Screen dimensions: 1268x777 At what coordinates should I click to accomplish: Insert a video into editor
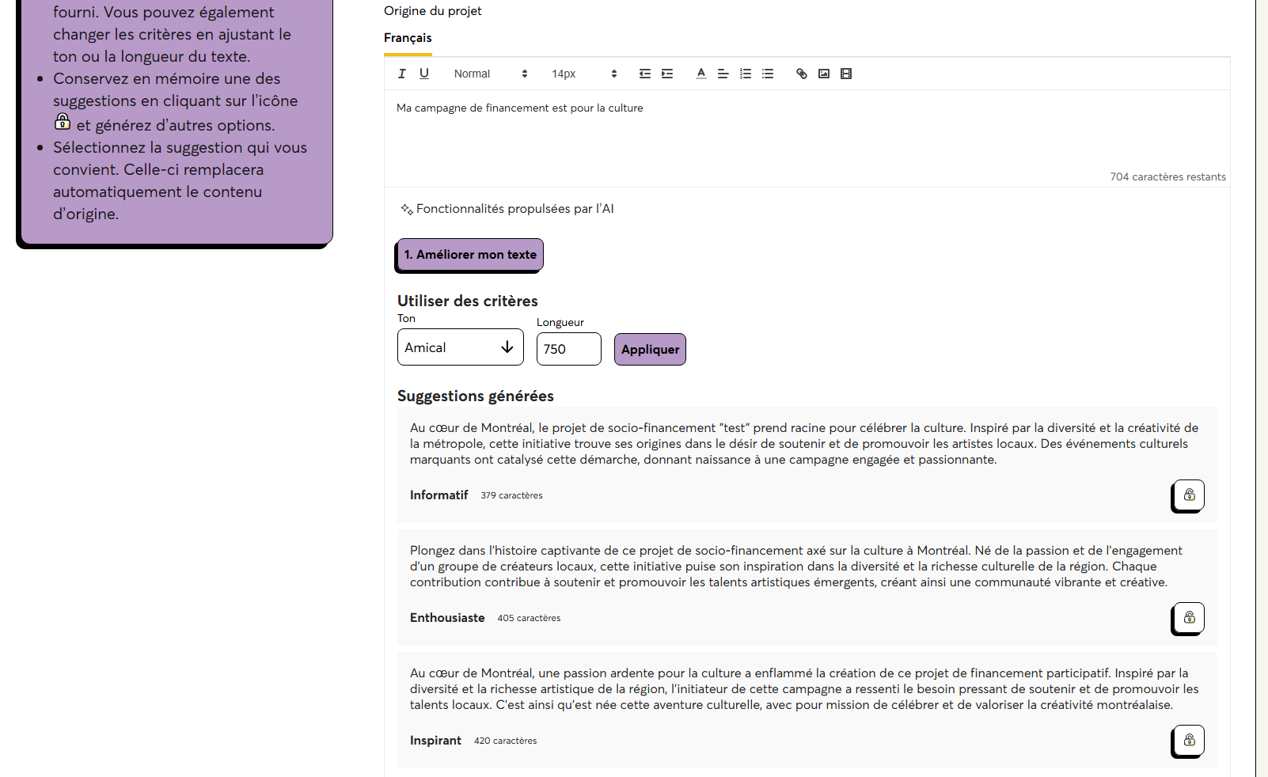point(846,74)
